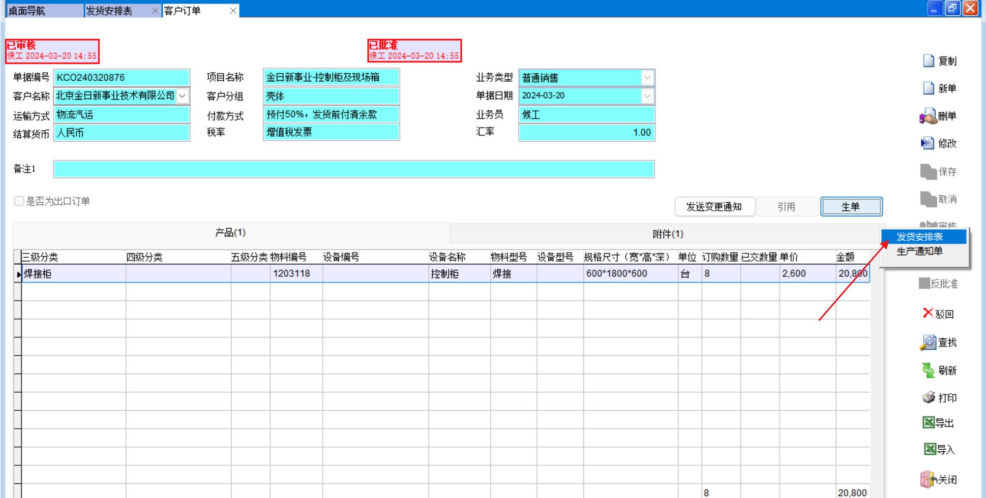
Task: Select 发货安排表 from the popup menu
Action: [x=919, y=237]
